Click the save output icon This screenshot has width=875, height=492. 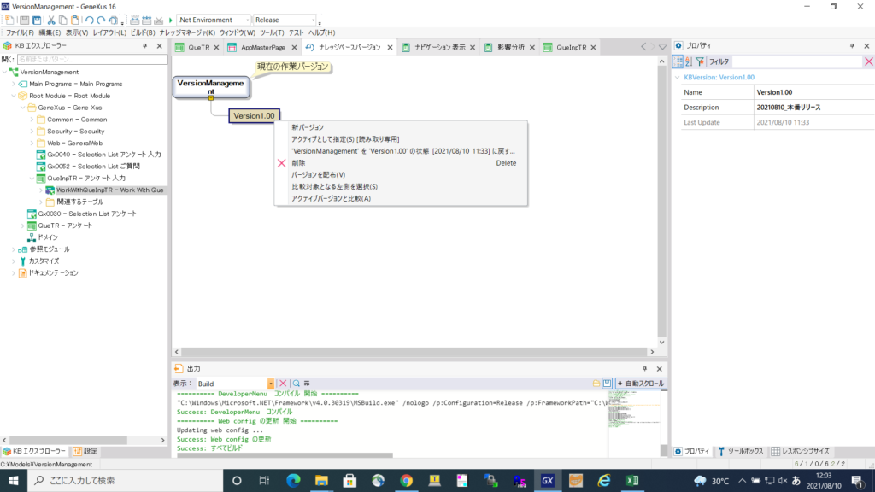pos(608,384)
